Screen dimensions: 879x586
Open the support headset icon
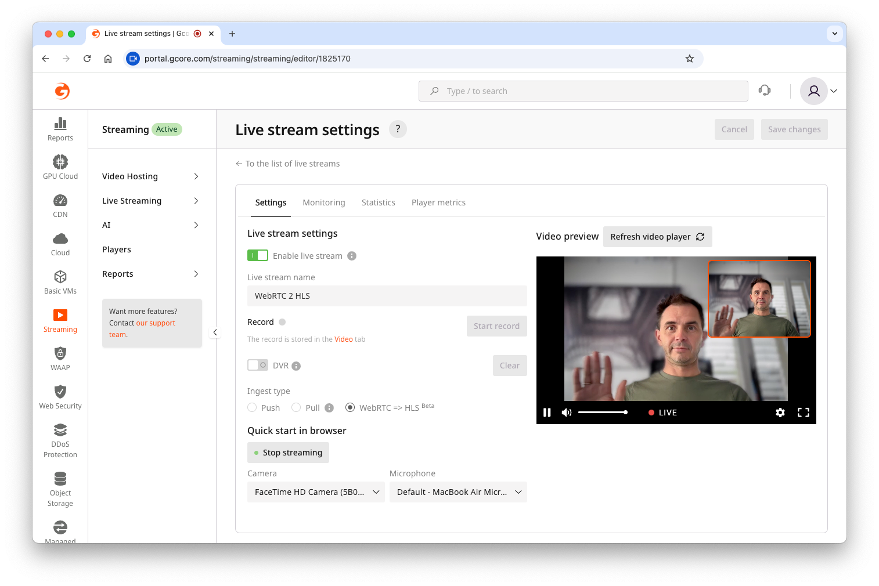click(765, 90)
